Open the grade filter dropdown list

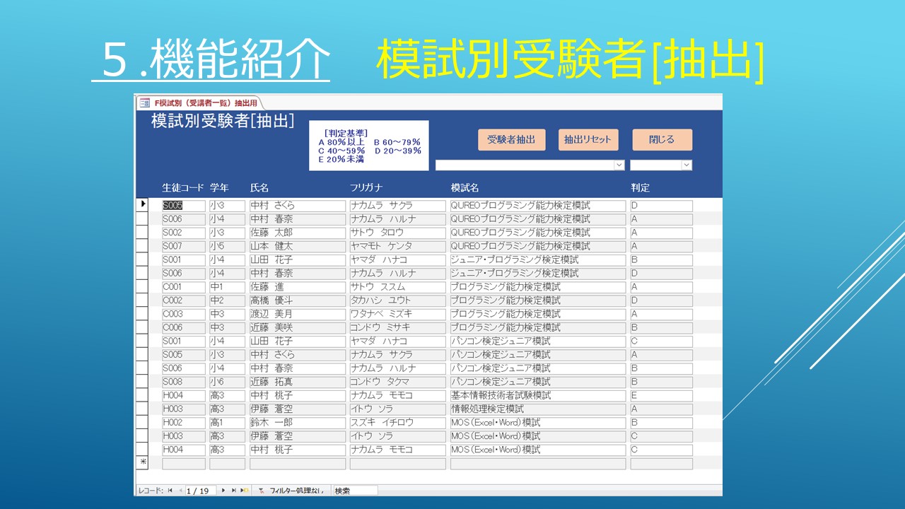coord(686,165)
